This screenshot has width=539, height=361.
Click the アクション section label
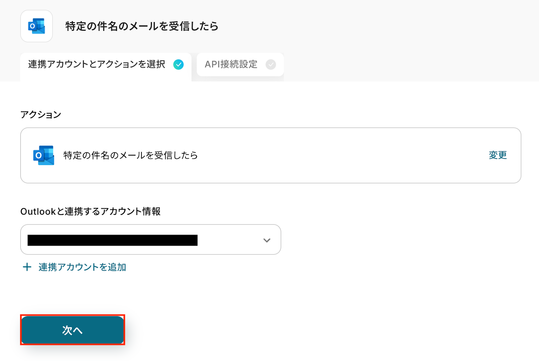point(41,115)
